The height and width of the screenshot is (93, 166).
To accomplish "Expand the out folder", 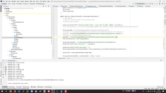I will point(4,13).
